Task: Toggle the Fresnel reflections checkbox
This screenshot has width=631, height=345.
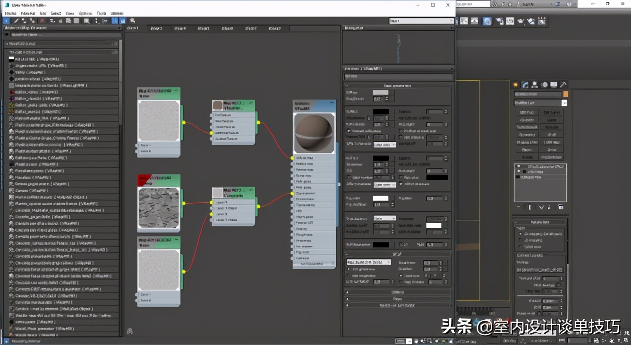Action: [x=349, y=131]
